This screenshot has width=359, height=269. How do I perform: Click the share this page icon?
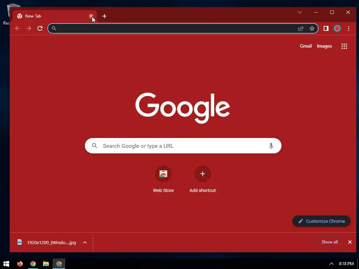pos(301,28)
